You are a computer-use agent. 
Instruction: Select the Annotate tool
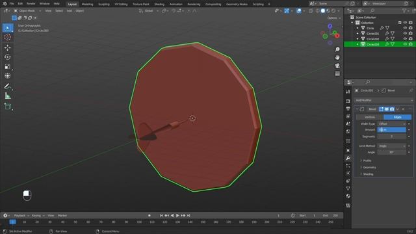(8, 86)
